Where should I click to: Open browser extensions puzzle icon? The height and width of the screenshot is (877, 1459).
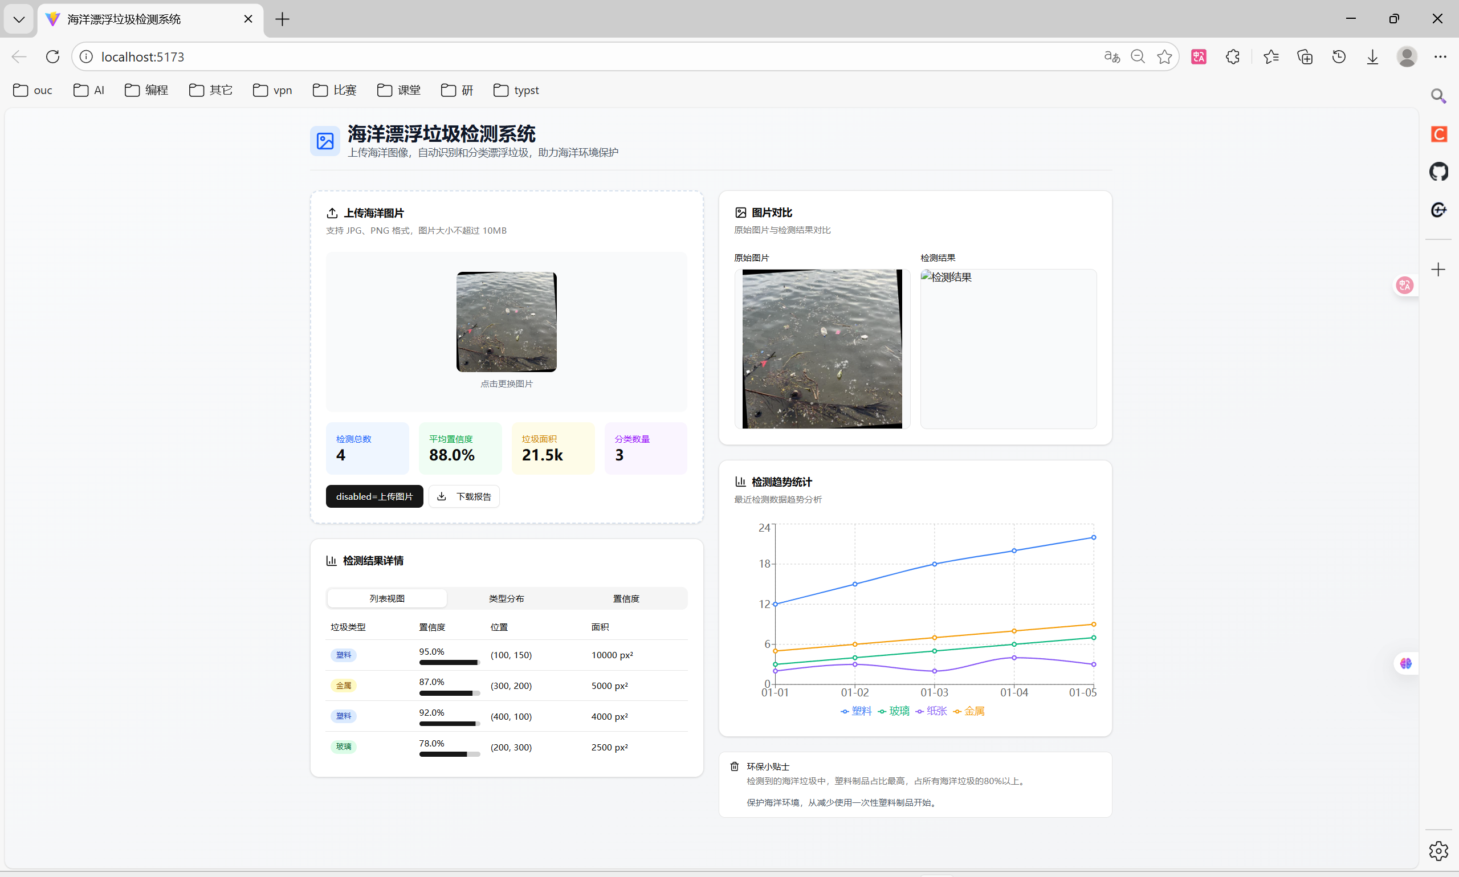point(1233,57)
